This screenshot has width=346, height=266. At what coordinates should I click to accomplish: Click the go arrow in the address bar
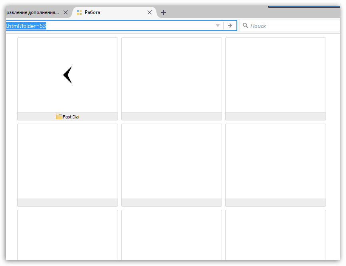230,26
